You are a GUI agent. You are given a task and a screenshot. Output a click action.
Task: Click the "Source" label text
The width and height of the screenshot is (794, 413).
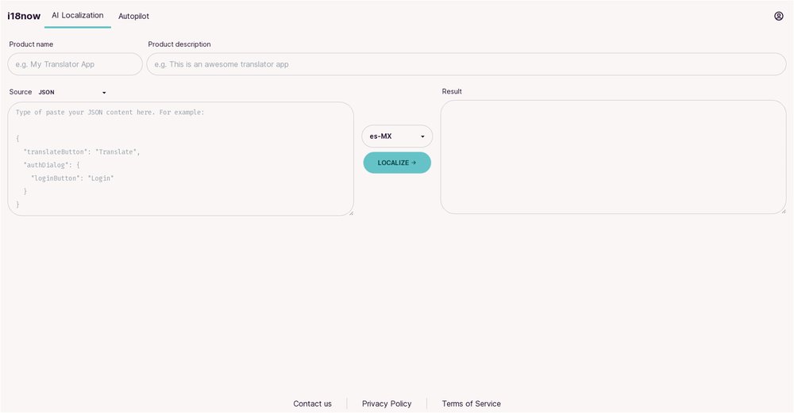click(21, 92)
